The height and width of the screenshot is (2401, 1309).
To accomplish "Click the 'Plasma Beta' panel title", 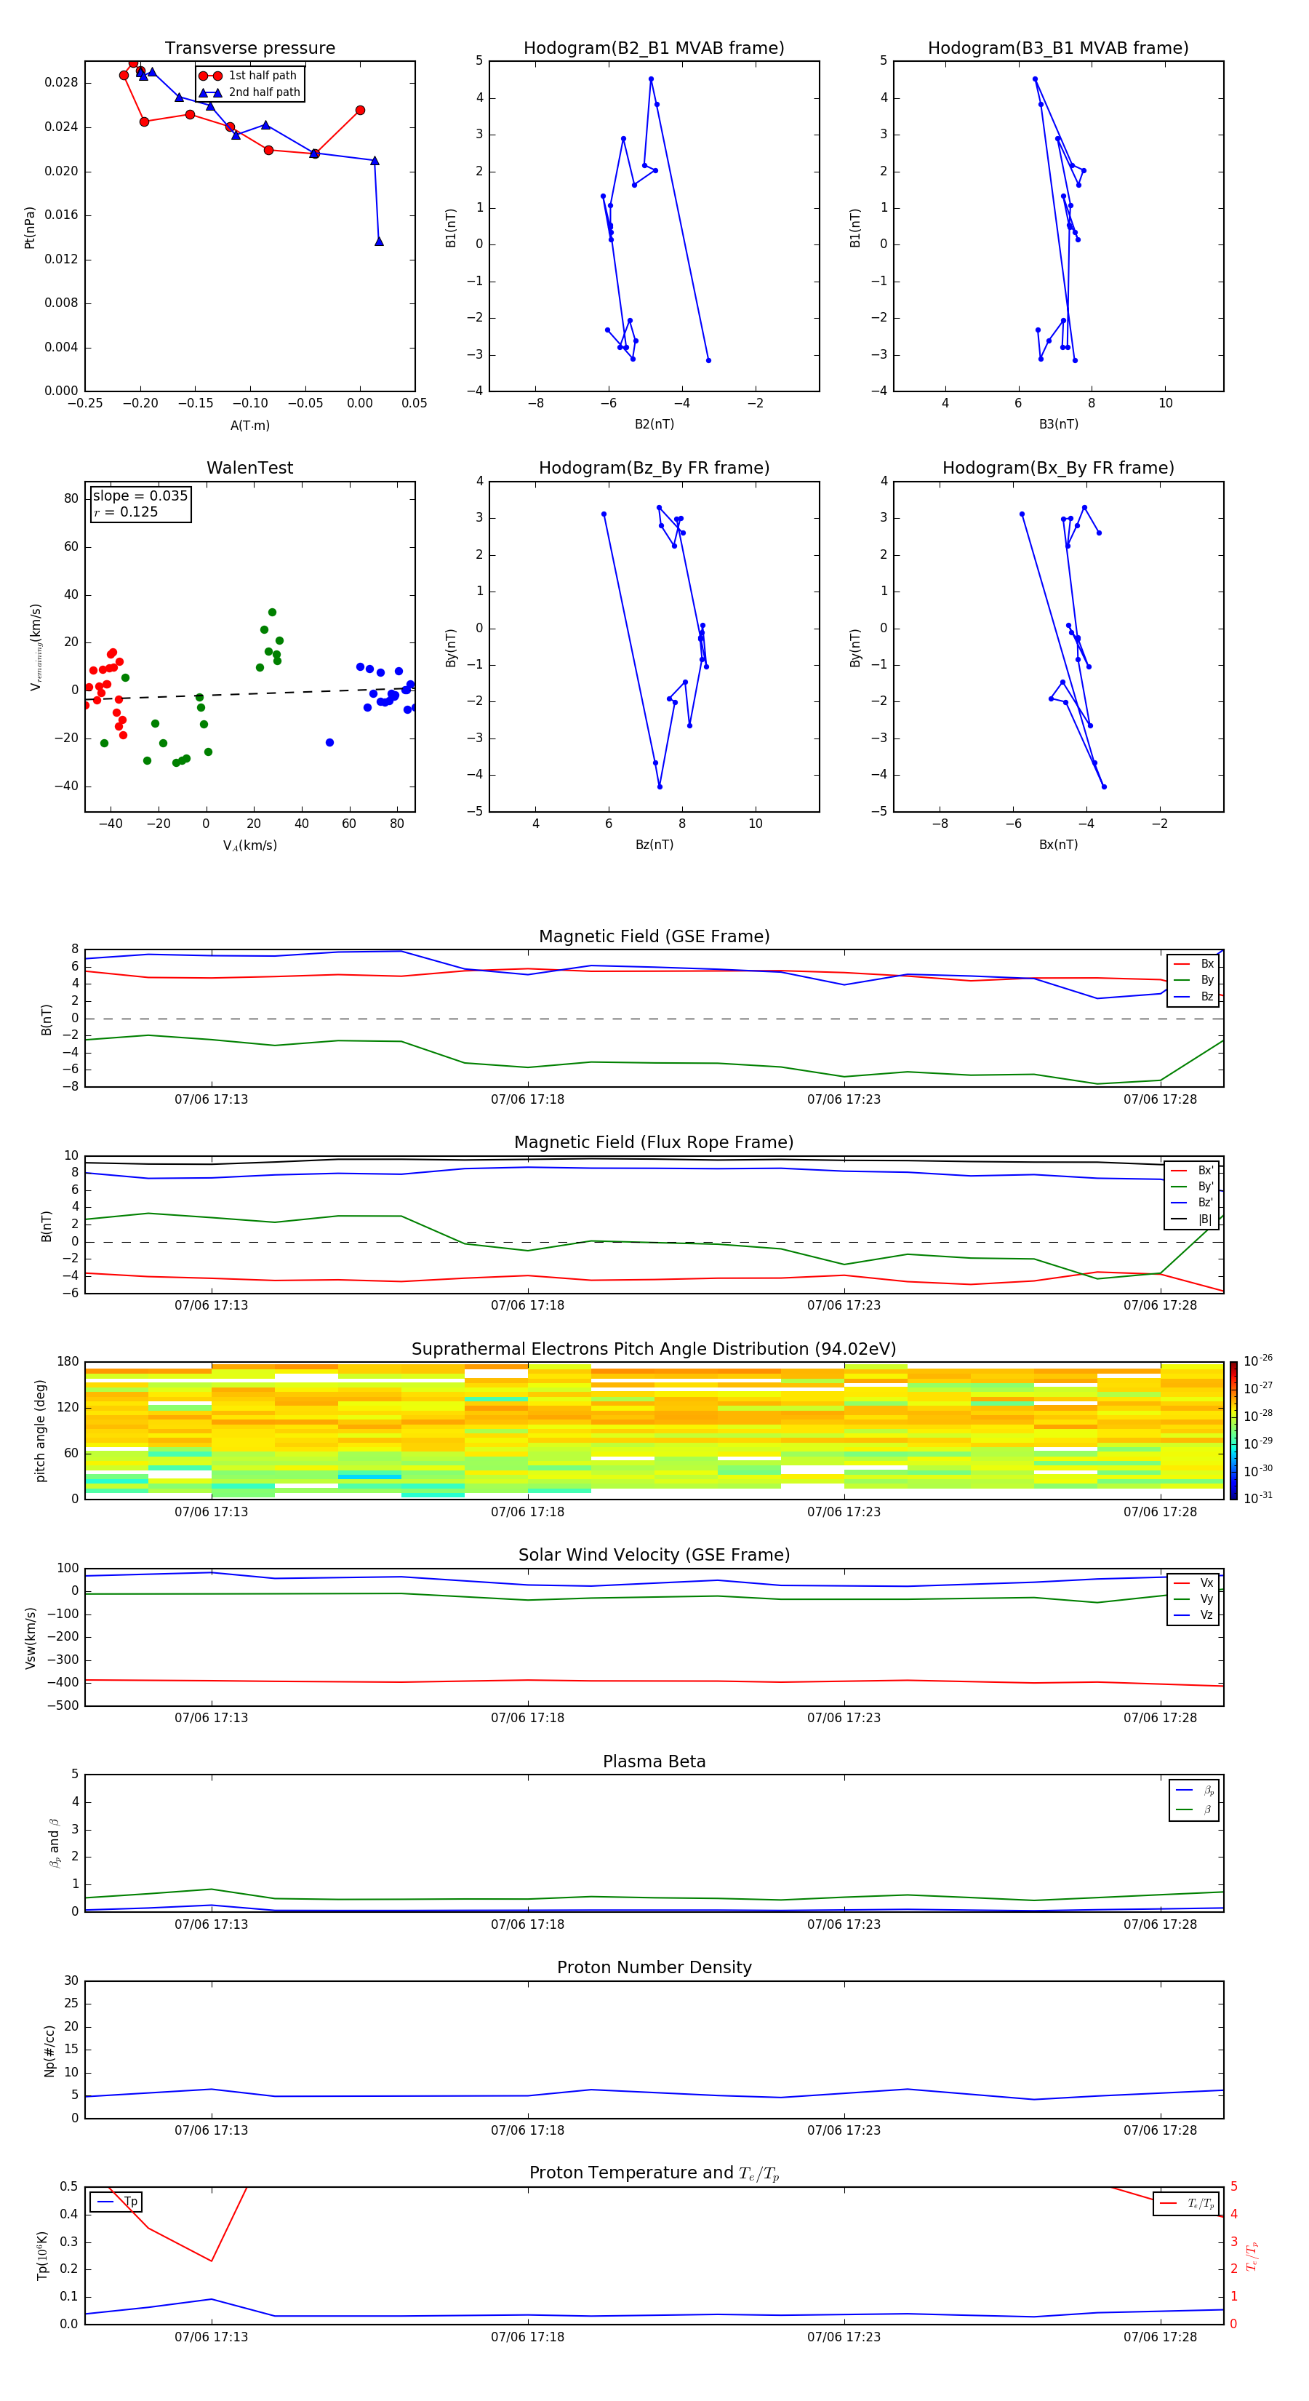I will (x=654, y=1761).
